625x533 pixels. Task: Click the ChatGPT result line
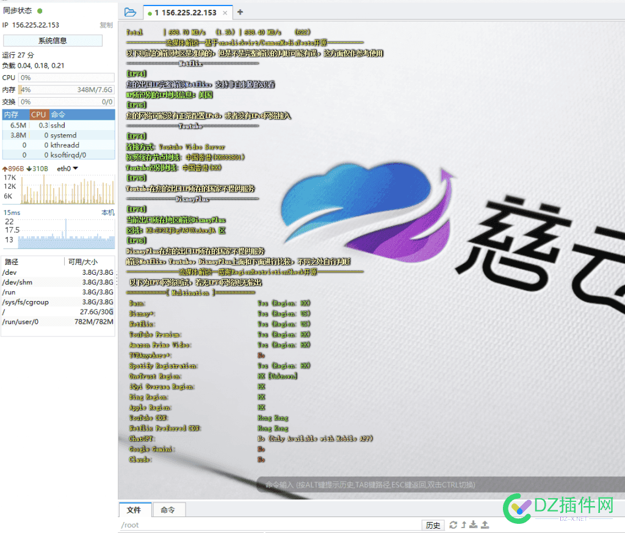251,438
